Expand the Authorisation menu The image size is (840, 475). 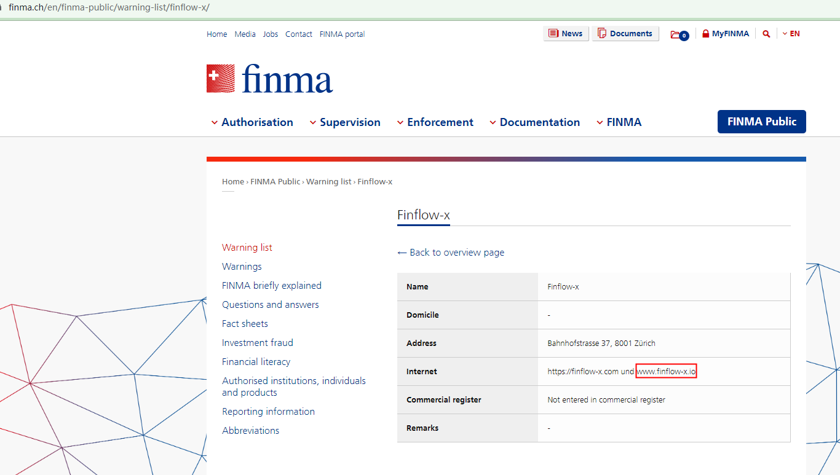(x=252, y=122)
